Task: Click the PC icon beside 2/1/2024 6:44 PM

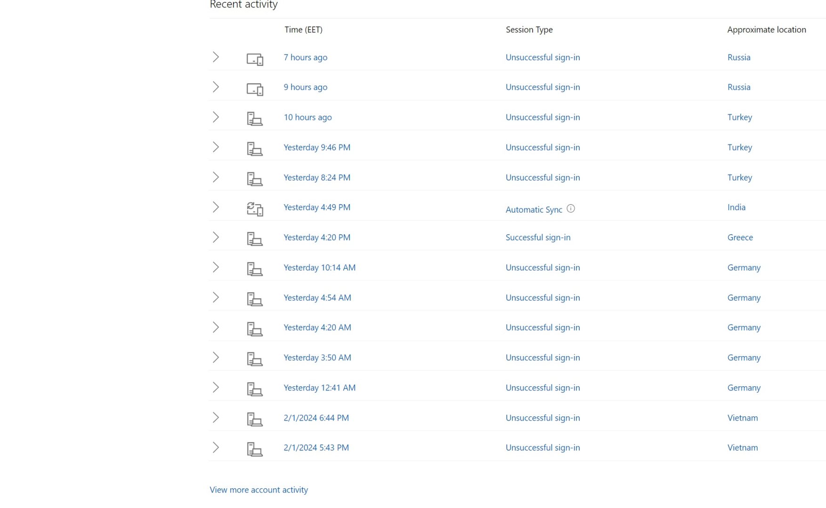Action: coord(255,419)
